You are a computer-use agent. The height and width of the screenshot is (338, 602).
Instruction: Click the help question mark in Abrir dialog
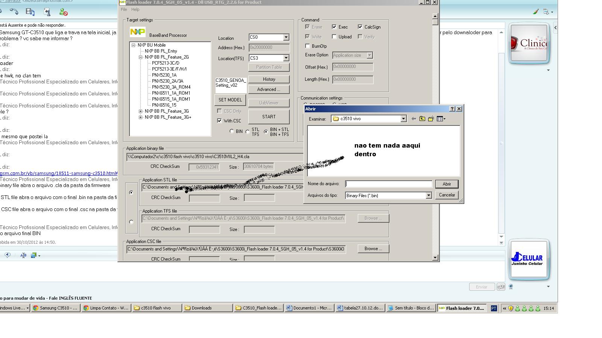pyautogui.click(x=452, y=109)
